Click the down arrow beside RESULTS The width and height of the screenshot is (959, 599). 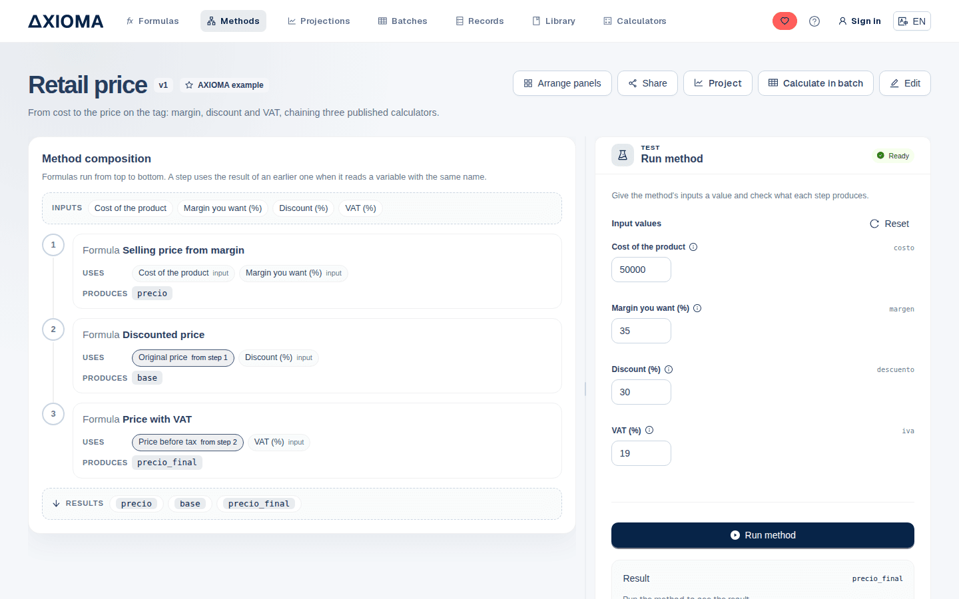[x=57, y=504]
